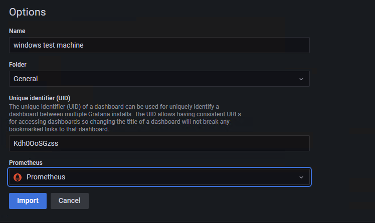Image resolution: width=375 pixels, height=223 pixels.
Task: Open the General folder selector
Action: 159,79
